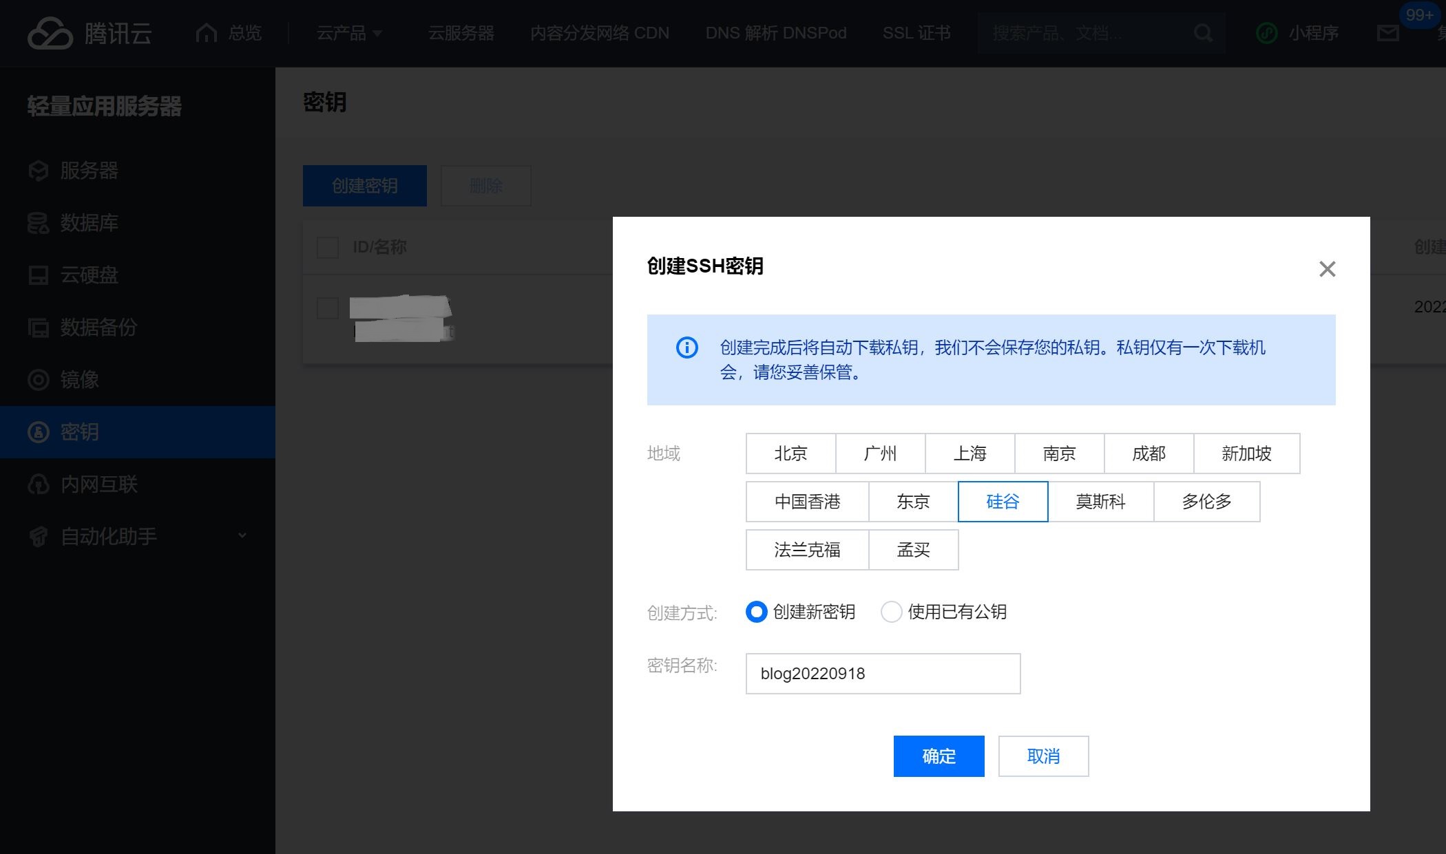Click the 镜像 sidebar icon

click(x=39, y=380)
